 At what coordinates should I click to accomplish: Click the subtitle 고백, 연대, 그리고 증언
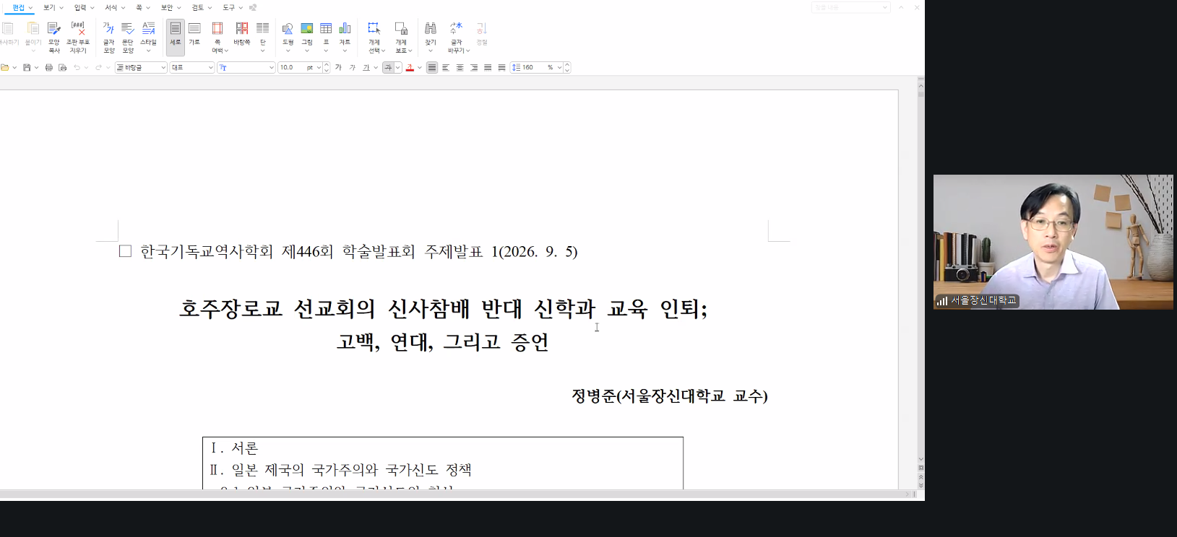[443, 341]
